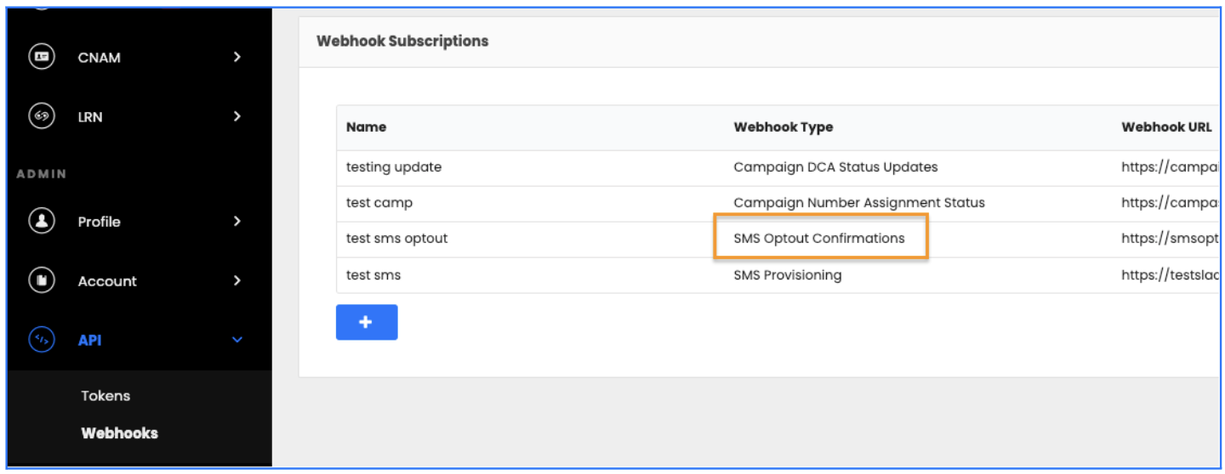Collapse the API menu chevron
Image resolution: width=1225 pixels, height=474 pixels.
[237, 340]
